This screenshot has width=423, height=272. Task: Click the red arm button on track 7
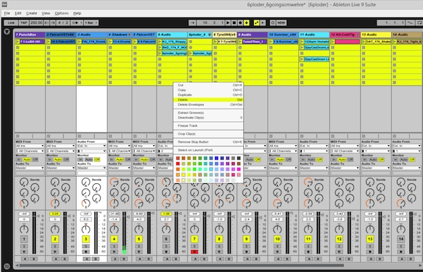coord(195,252)
